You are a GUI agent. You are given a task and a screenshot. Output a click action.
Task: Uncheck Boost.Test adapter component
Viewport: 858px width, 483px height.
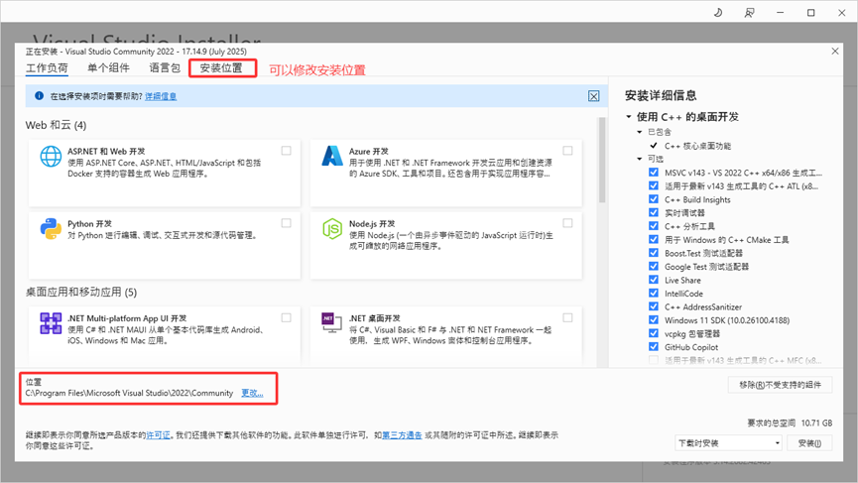point(654,253)
